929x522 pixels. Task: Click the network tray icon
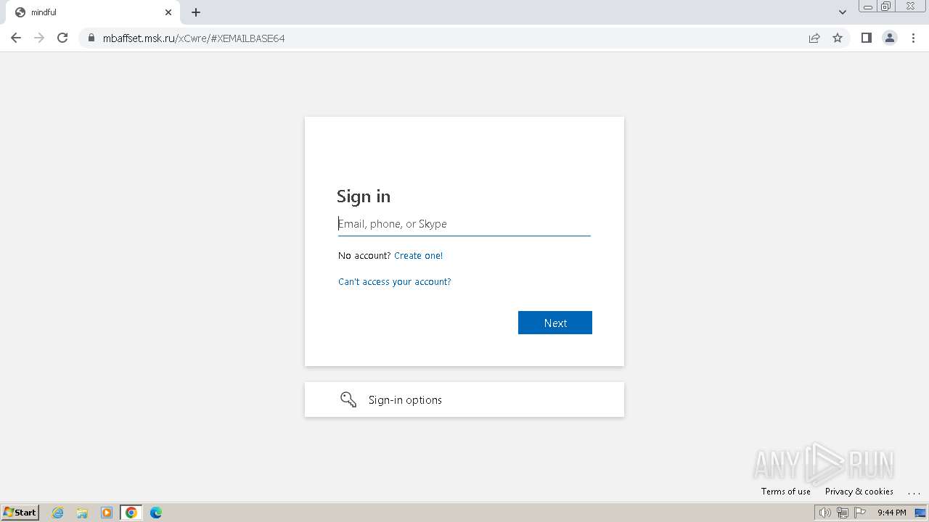843,513
